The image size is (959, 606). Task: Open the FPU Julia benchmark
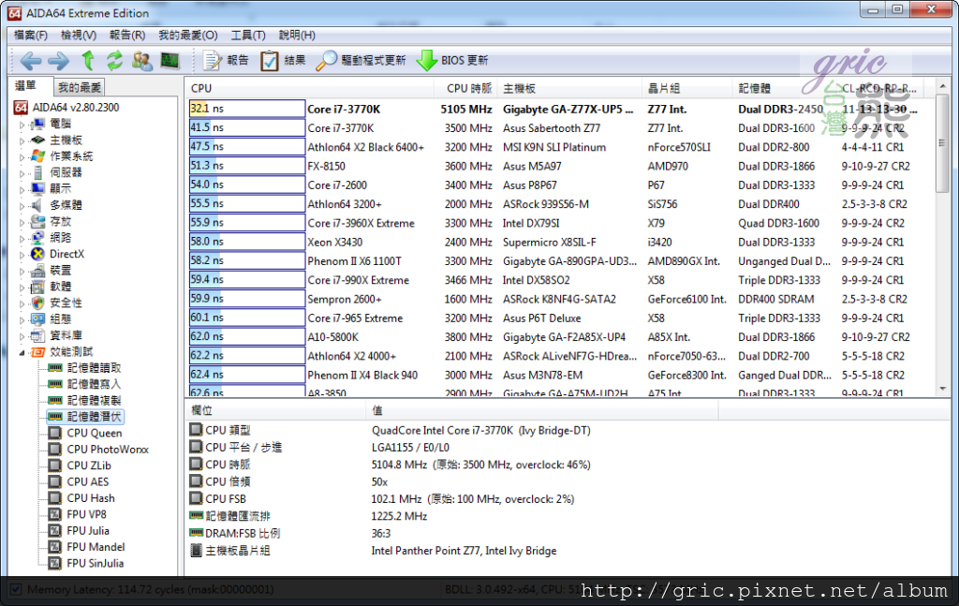pyautogui.click(x=80, y=531)
